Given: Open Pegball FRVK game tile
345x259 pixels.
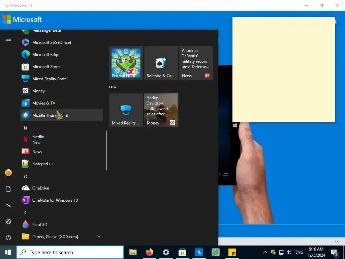Looking at the screenshot, I should pyautogui.click(x=126, y=63).
